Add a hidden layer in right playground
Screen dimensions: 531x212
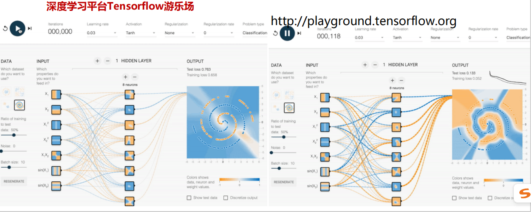[x=365, y=65]
